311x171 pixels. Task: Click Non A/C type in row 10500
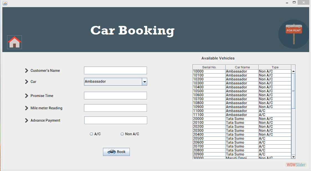(275, 91)
